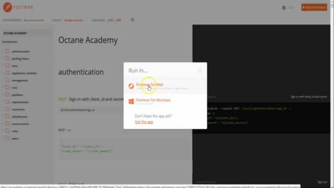Open the requirements sidebar entry
The width and height of the screenshot is (334, 188).
pos(20,102)
